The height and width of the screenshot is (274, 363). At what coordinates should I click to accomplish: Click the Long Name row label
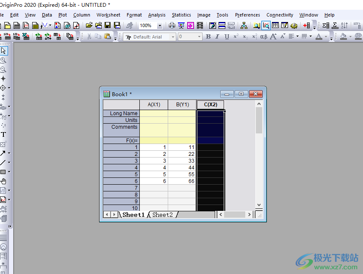click(x=121, y=113)
